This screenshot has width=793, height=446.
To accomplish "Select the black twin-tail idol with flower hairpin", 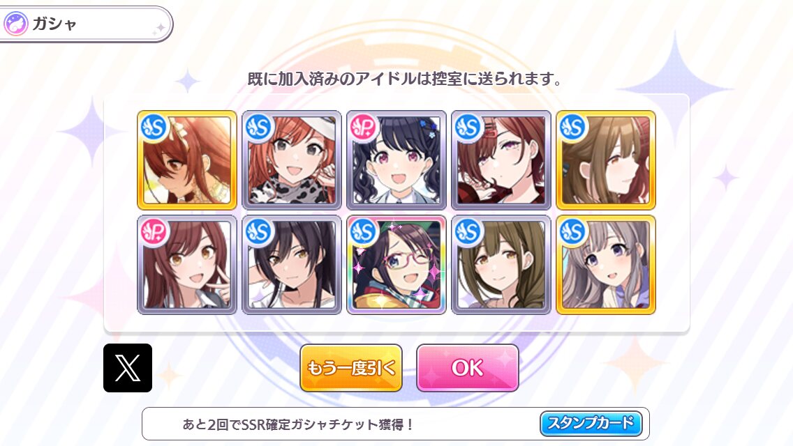I will (396, 160).
